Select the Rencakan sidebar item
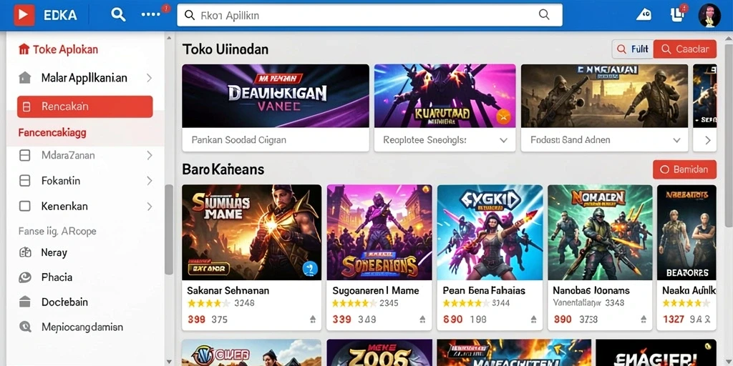The height and width of the screenshot is (366, 733). click(x=85, y=107)
